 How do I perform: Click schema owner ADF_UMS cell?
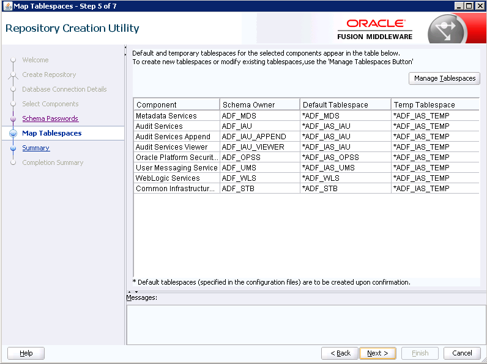(x=259, y=168)
